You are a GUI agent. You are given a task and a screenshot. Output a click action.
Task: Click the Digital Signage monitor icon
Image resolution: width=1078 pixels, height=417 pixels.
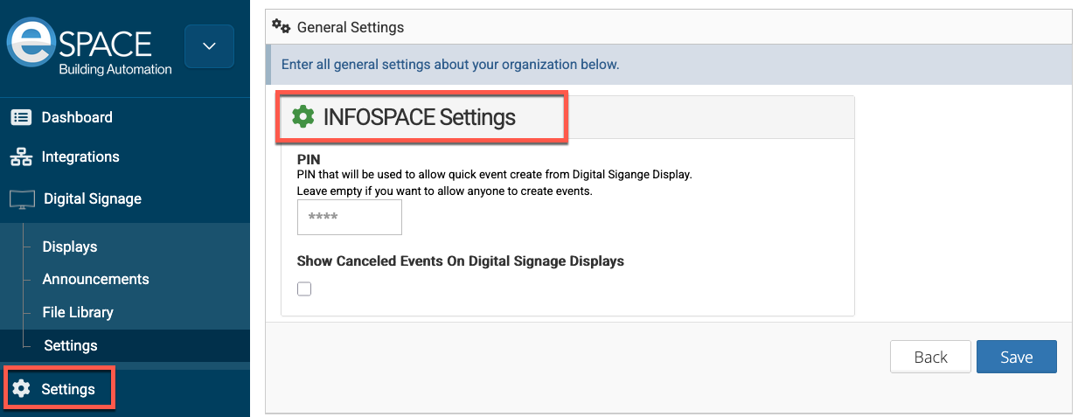(22, 199)
